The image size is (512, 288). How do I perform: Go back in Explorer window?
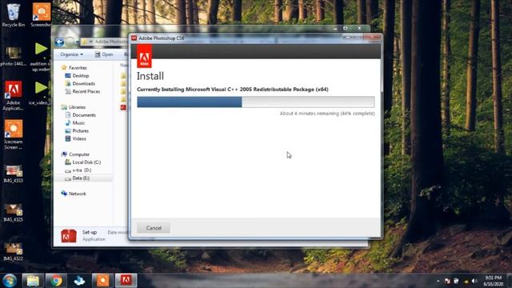coord(59,42)
